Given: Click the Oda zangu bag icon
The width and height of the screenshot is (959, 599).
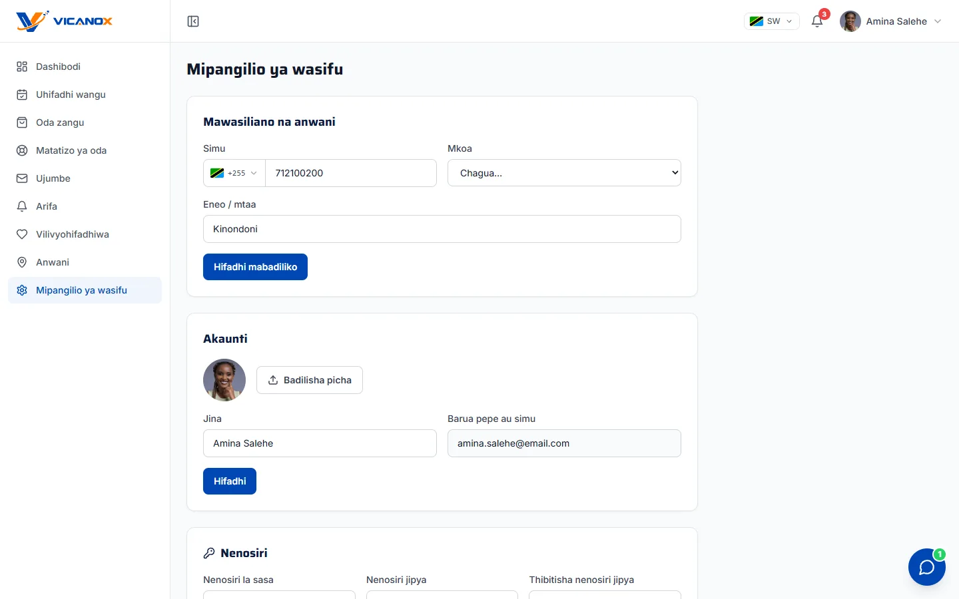Looking at the screenshot, I should pyautogui.click(x=22, y=122).
